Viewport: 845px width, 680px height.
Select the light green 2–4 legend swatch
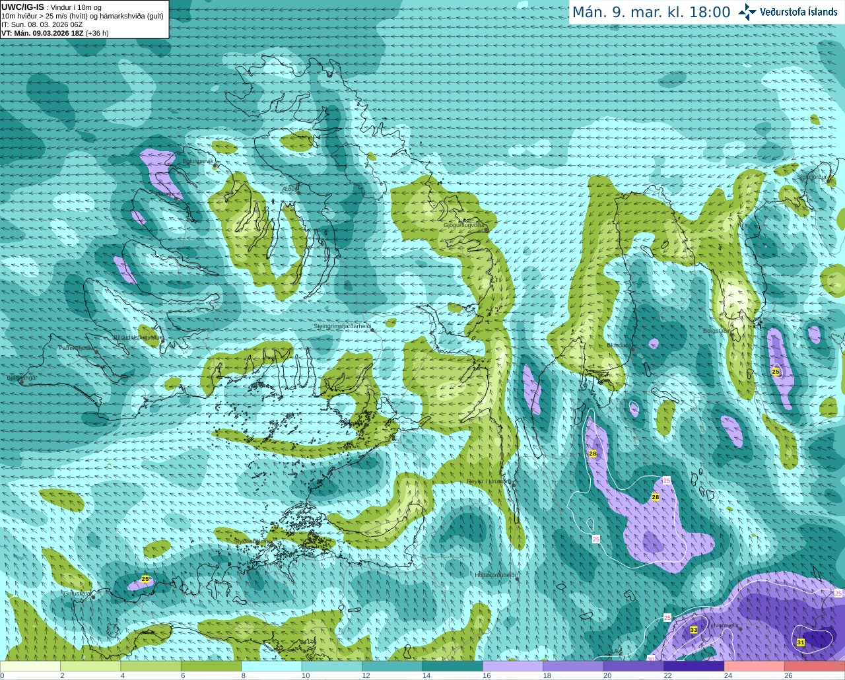tap(91, 666)
